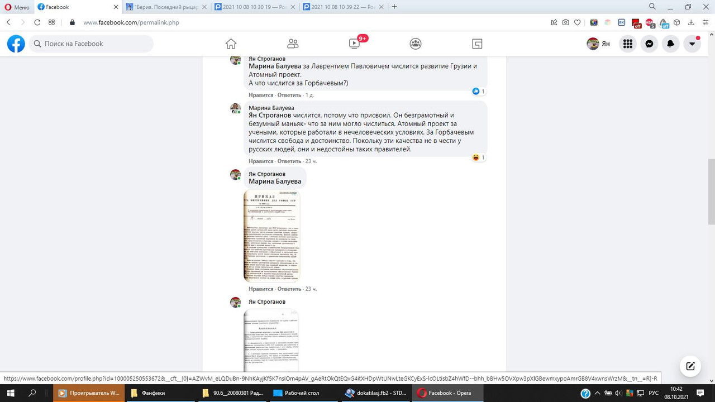This screenshot has width=715, height=402.
Task: Open the 2021 10 08 10 30 19 tab
Action: point(255,7)
